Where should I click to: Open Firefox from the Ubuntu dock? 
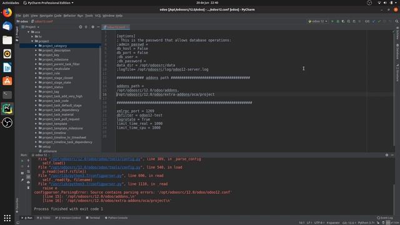(x=7, y=12)
